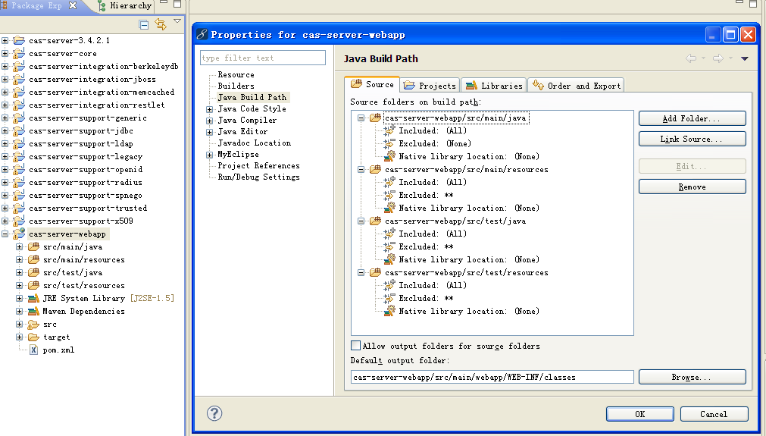Select Project References page
Viewport: 766px width, 436px height.
click(259, 166)
